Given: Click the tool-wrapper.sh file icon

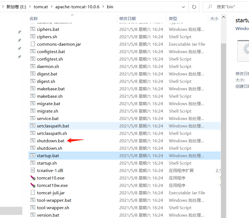Looking at the screenshot, I should click(33, 207).
